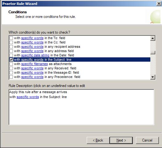Tick the any recipient address checkbox
The width and height of the screenshot is (162, 148).
pyautogui.click(x=11, y=47)
